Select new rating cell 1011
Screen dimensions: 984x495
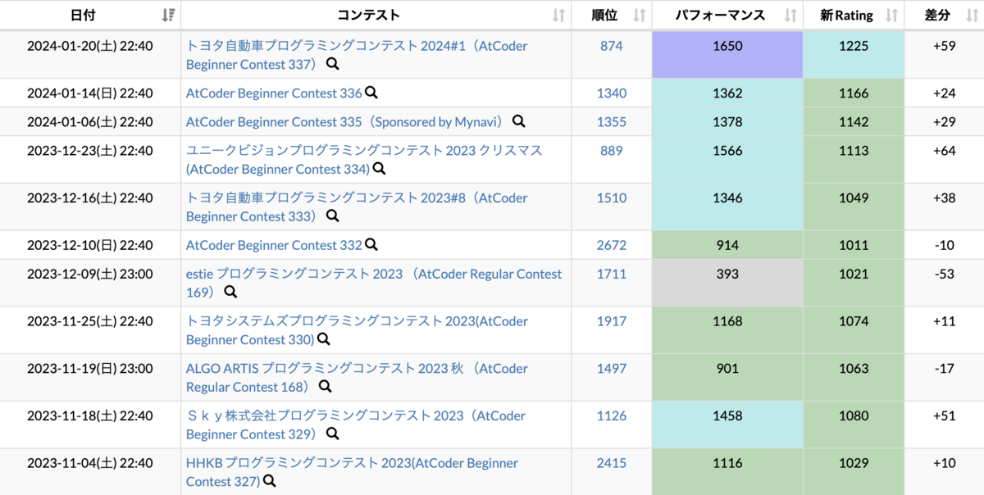(854, 245)
